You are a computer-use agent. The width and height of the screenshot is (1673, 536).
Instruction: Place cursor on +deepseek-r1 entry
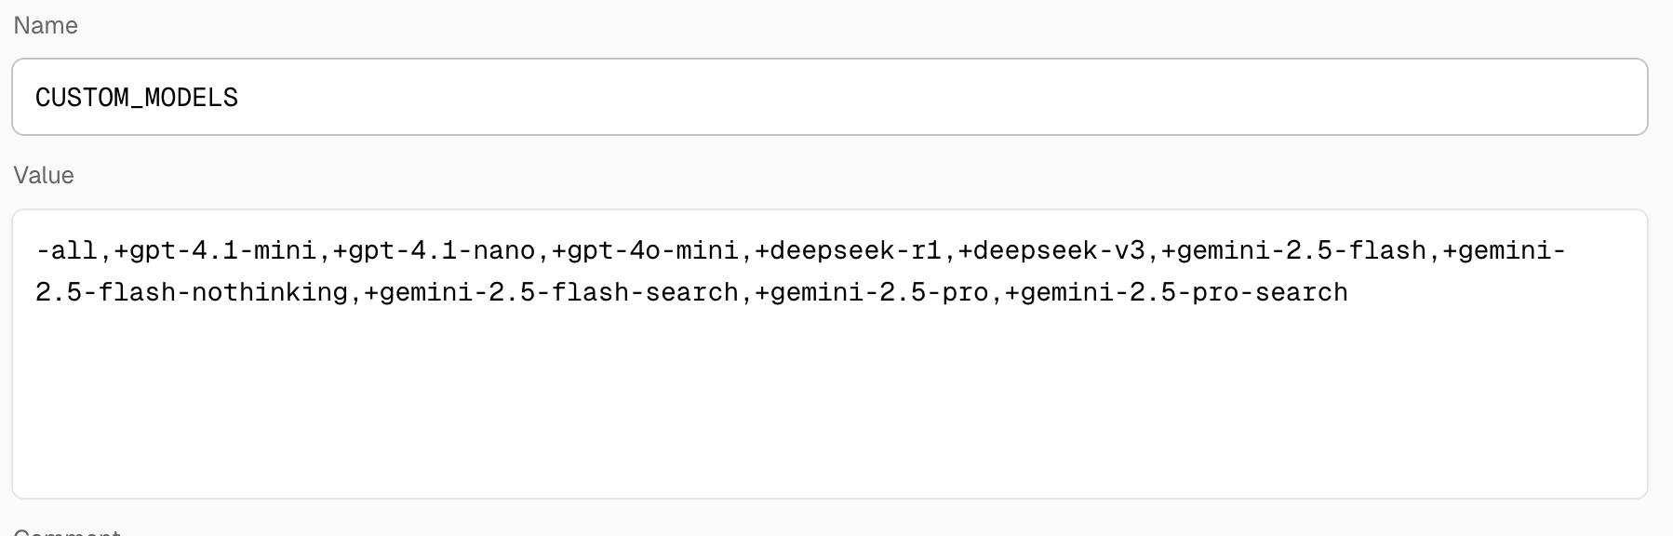[849, 251]
